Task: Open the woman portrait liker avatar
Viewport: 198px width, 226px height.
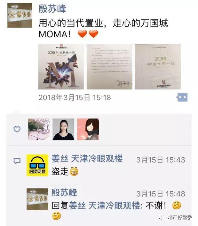Action: [x=63, y=129]
